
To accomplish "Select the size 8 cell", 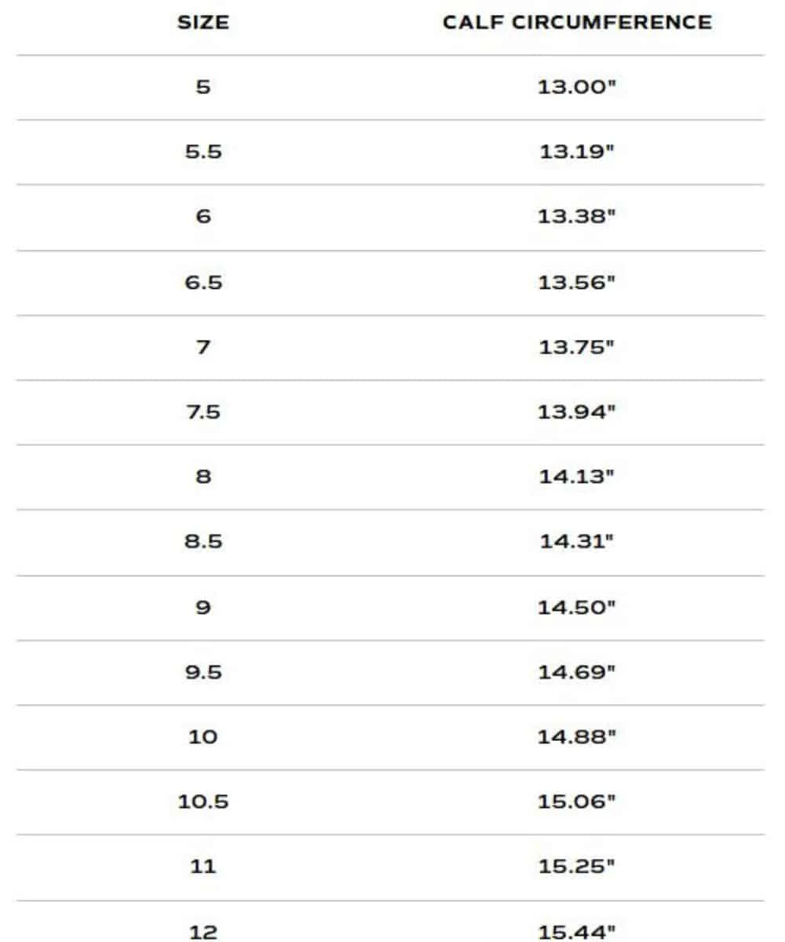I will click(x=203, y=476).
